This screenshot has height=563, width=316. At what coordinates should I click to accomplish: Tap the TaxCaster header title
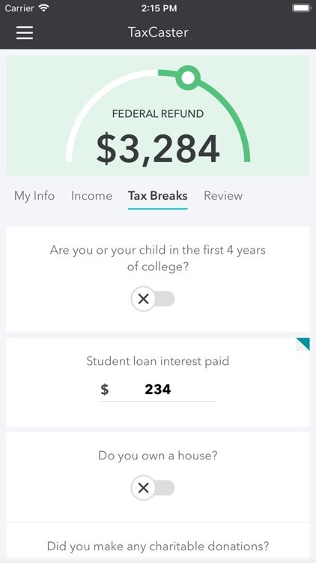[158, 32]
